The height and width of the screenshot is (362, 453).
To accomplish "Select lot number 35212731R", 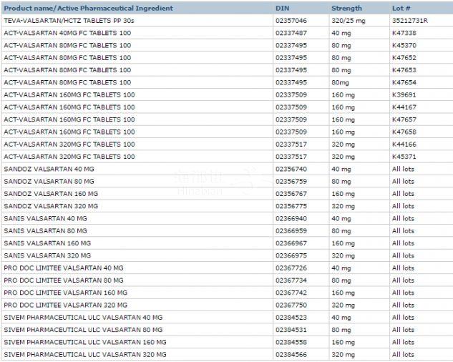I will pyautogui.click(x=410, y=21).
